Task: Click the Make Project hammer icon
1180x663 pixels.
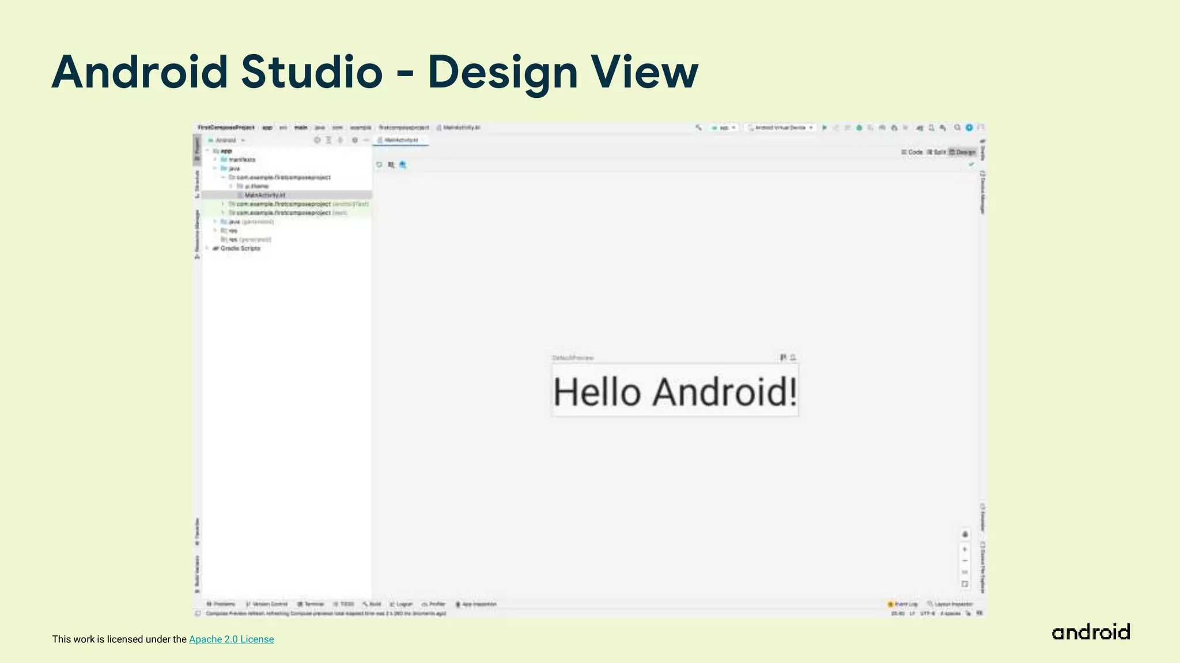Action: pyautogui.click(x=698, y=128)
